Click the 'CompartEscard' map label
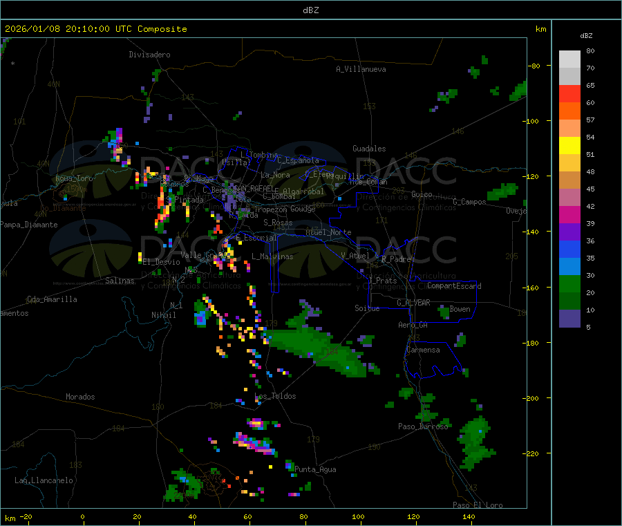This screenshot has width=622, height=526. [x=454, y=285]
